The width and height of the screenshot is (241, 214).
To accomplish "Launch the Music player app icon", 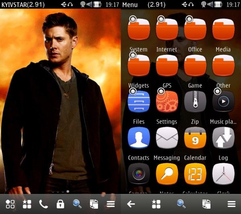I will [x=223, y=102].
